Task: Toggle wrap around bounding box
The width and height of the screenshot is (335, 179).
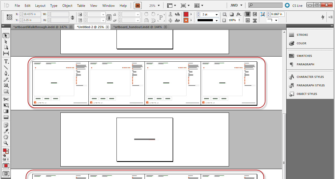Action: (255, 14)
